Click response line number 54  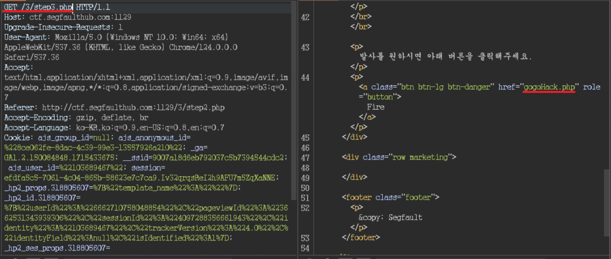[x=305, y=248]
